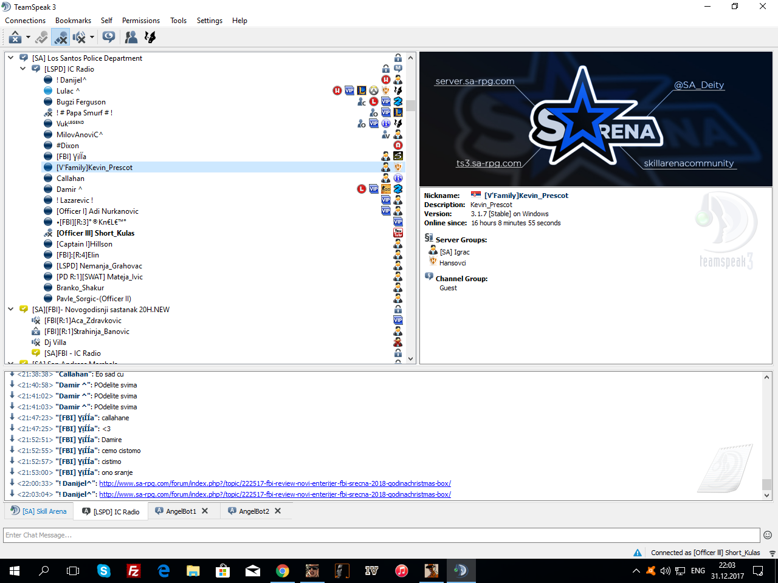Click the red A badge on #Dixon row
The width and height of the screenshot is (778, 583).
398,146
